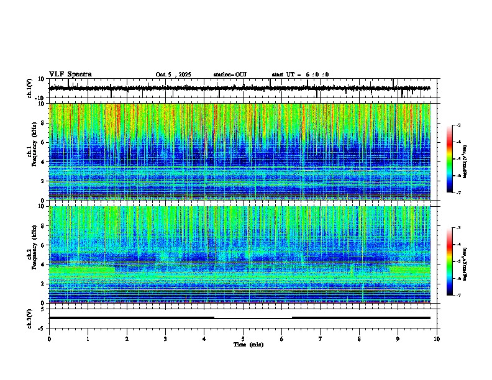The width and height of the screenshot is (492, 380).
Task: Click the date 'Oct. 5 , 2025' label
Action: click(173, 75)
